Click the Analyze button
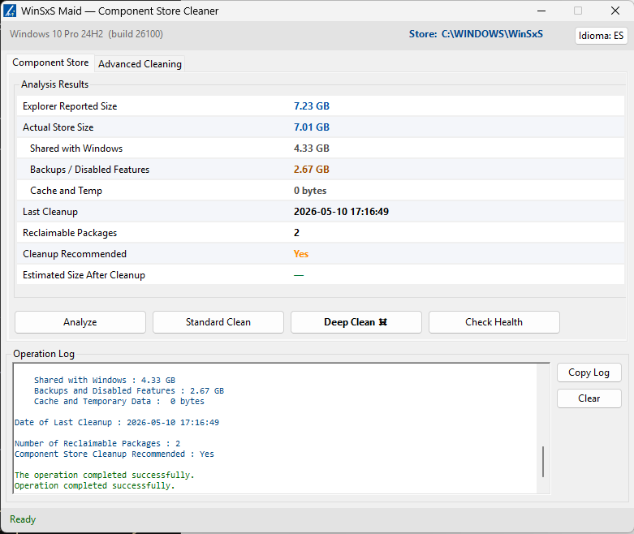The height and width of the screenshot is (534, 634). click(80, 322)
